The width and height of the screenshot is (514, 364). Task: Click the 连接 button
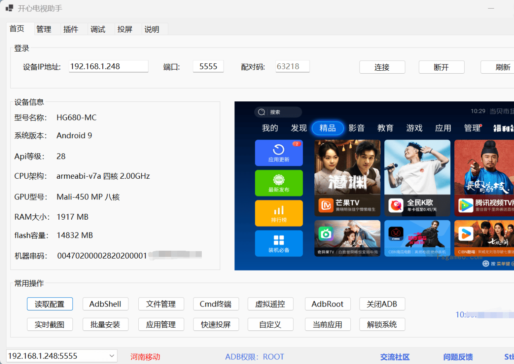point(382,67)
